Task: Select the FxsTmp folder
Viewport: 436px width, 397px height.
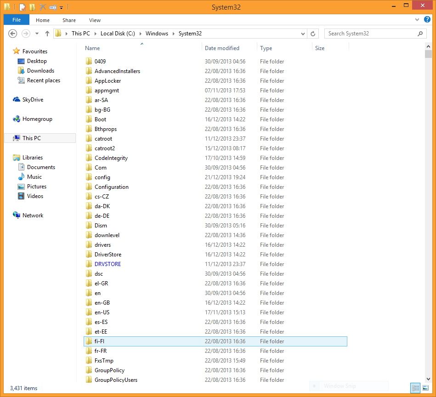Action: point(104,361)
